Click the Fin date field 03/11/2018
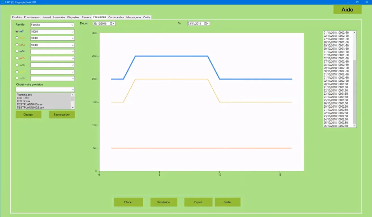This screenshot has height=217, width=372. [198, 23]
